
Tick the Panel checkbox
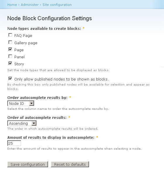10,56
